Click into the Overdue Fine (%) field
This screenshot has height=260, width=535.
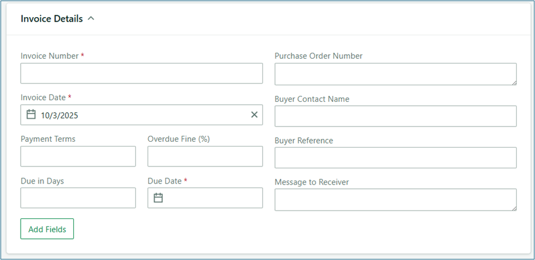pyautogui.click(x=205, y=156)
